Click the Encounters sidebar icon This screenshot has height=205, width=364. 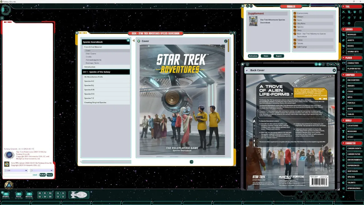click(344, 80)
